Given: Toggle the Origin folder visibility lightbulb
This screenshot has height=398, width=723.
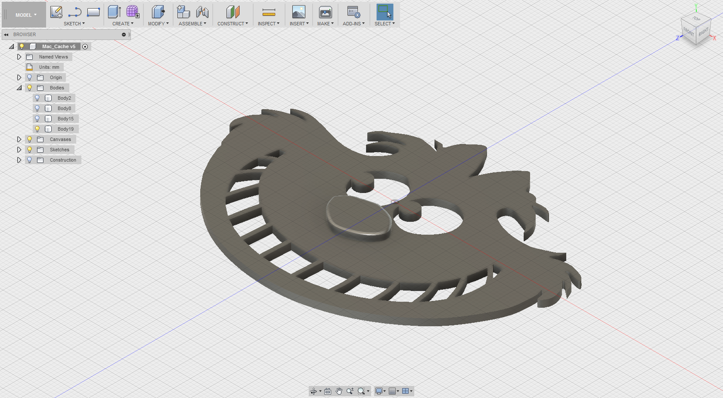Looking at the screenshot, I should [29, 77].
